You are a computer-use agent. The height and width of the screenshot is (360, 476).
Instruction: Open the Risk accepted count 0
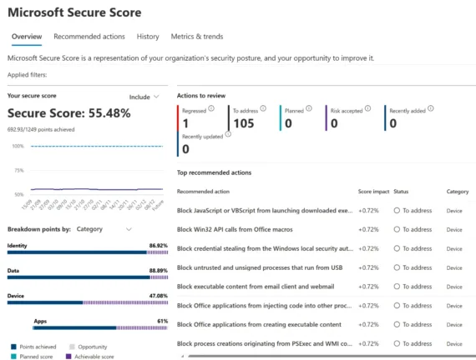[334, 123]
